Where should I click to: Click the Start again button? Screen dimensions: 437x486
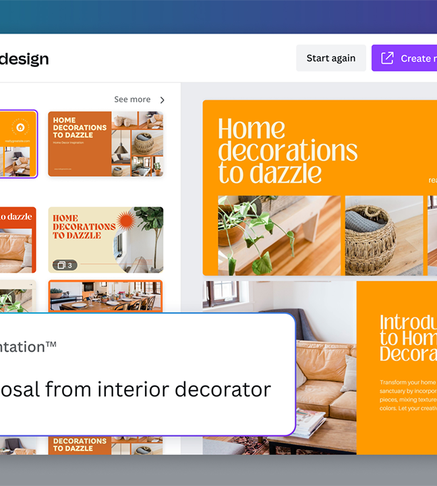pos(330,58)
